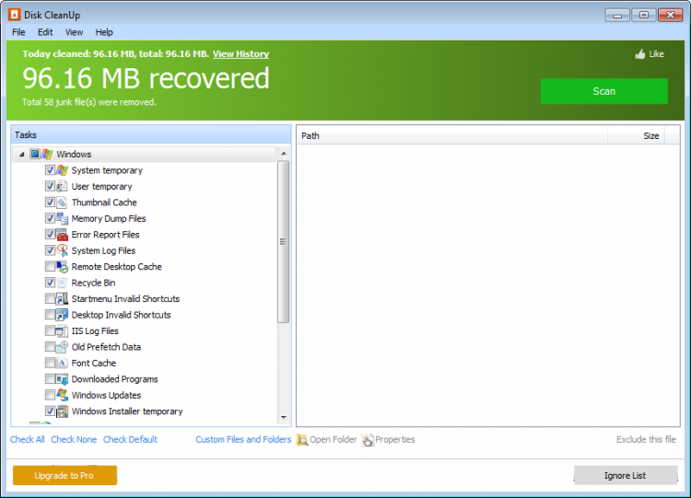Viewport: 691px width, 498px height.
Task: Click the task list vertical scrollbar thumb
Action: pyautogui.click(x=284, y=242)
